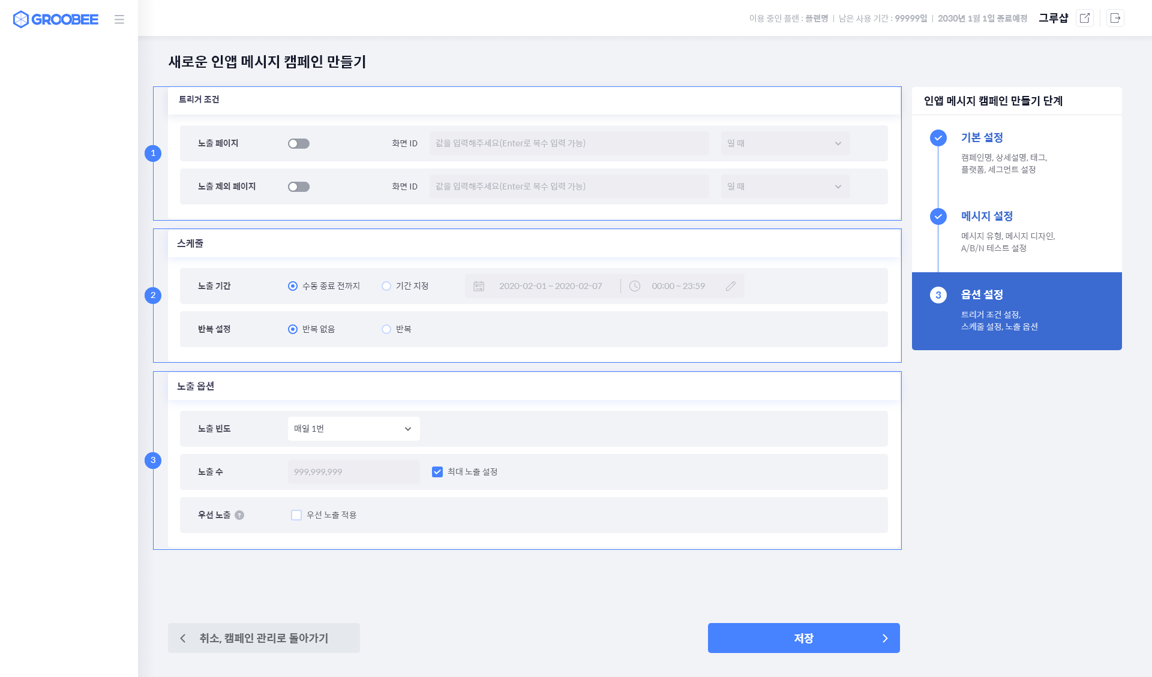Open 노출 빈도 매일 1번 dropdown

pyautogui.click(x=353, y=429)
